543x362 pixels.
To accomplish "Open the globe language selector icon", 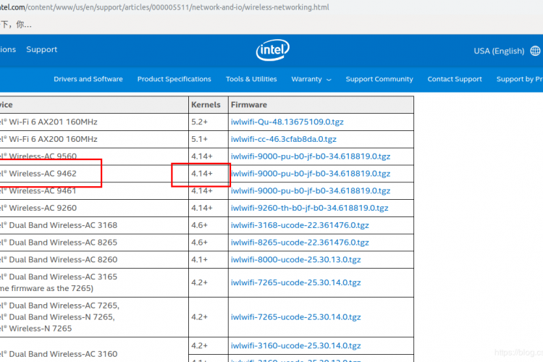I will [x=535, y=51].
